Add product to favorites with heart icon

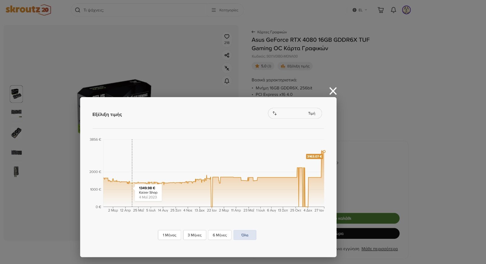click(227, 36)
